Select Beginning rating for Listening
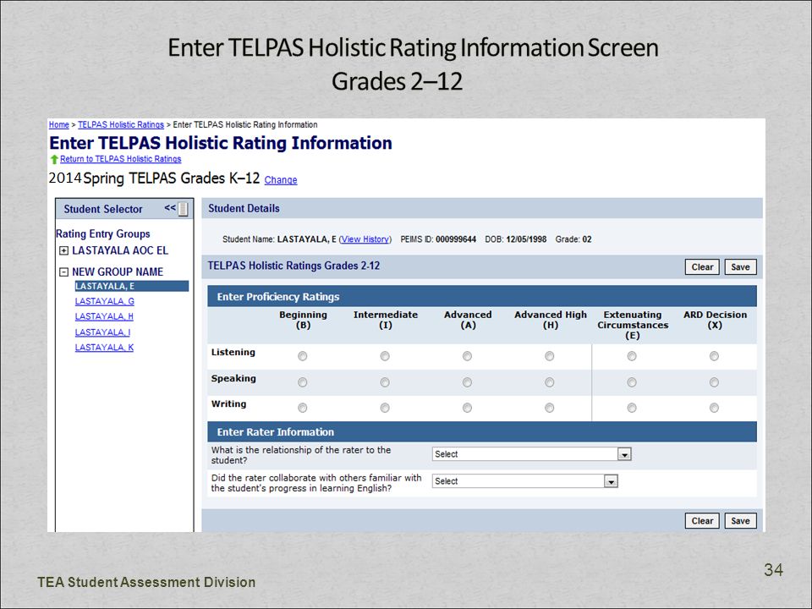Viewport: 812px width, 609px height. click(303, 356)
